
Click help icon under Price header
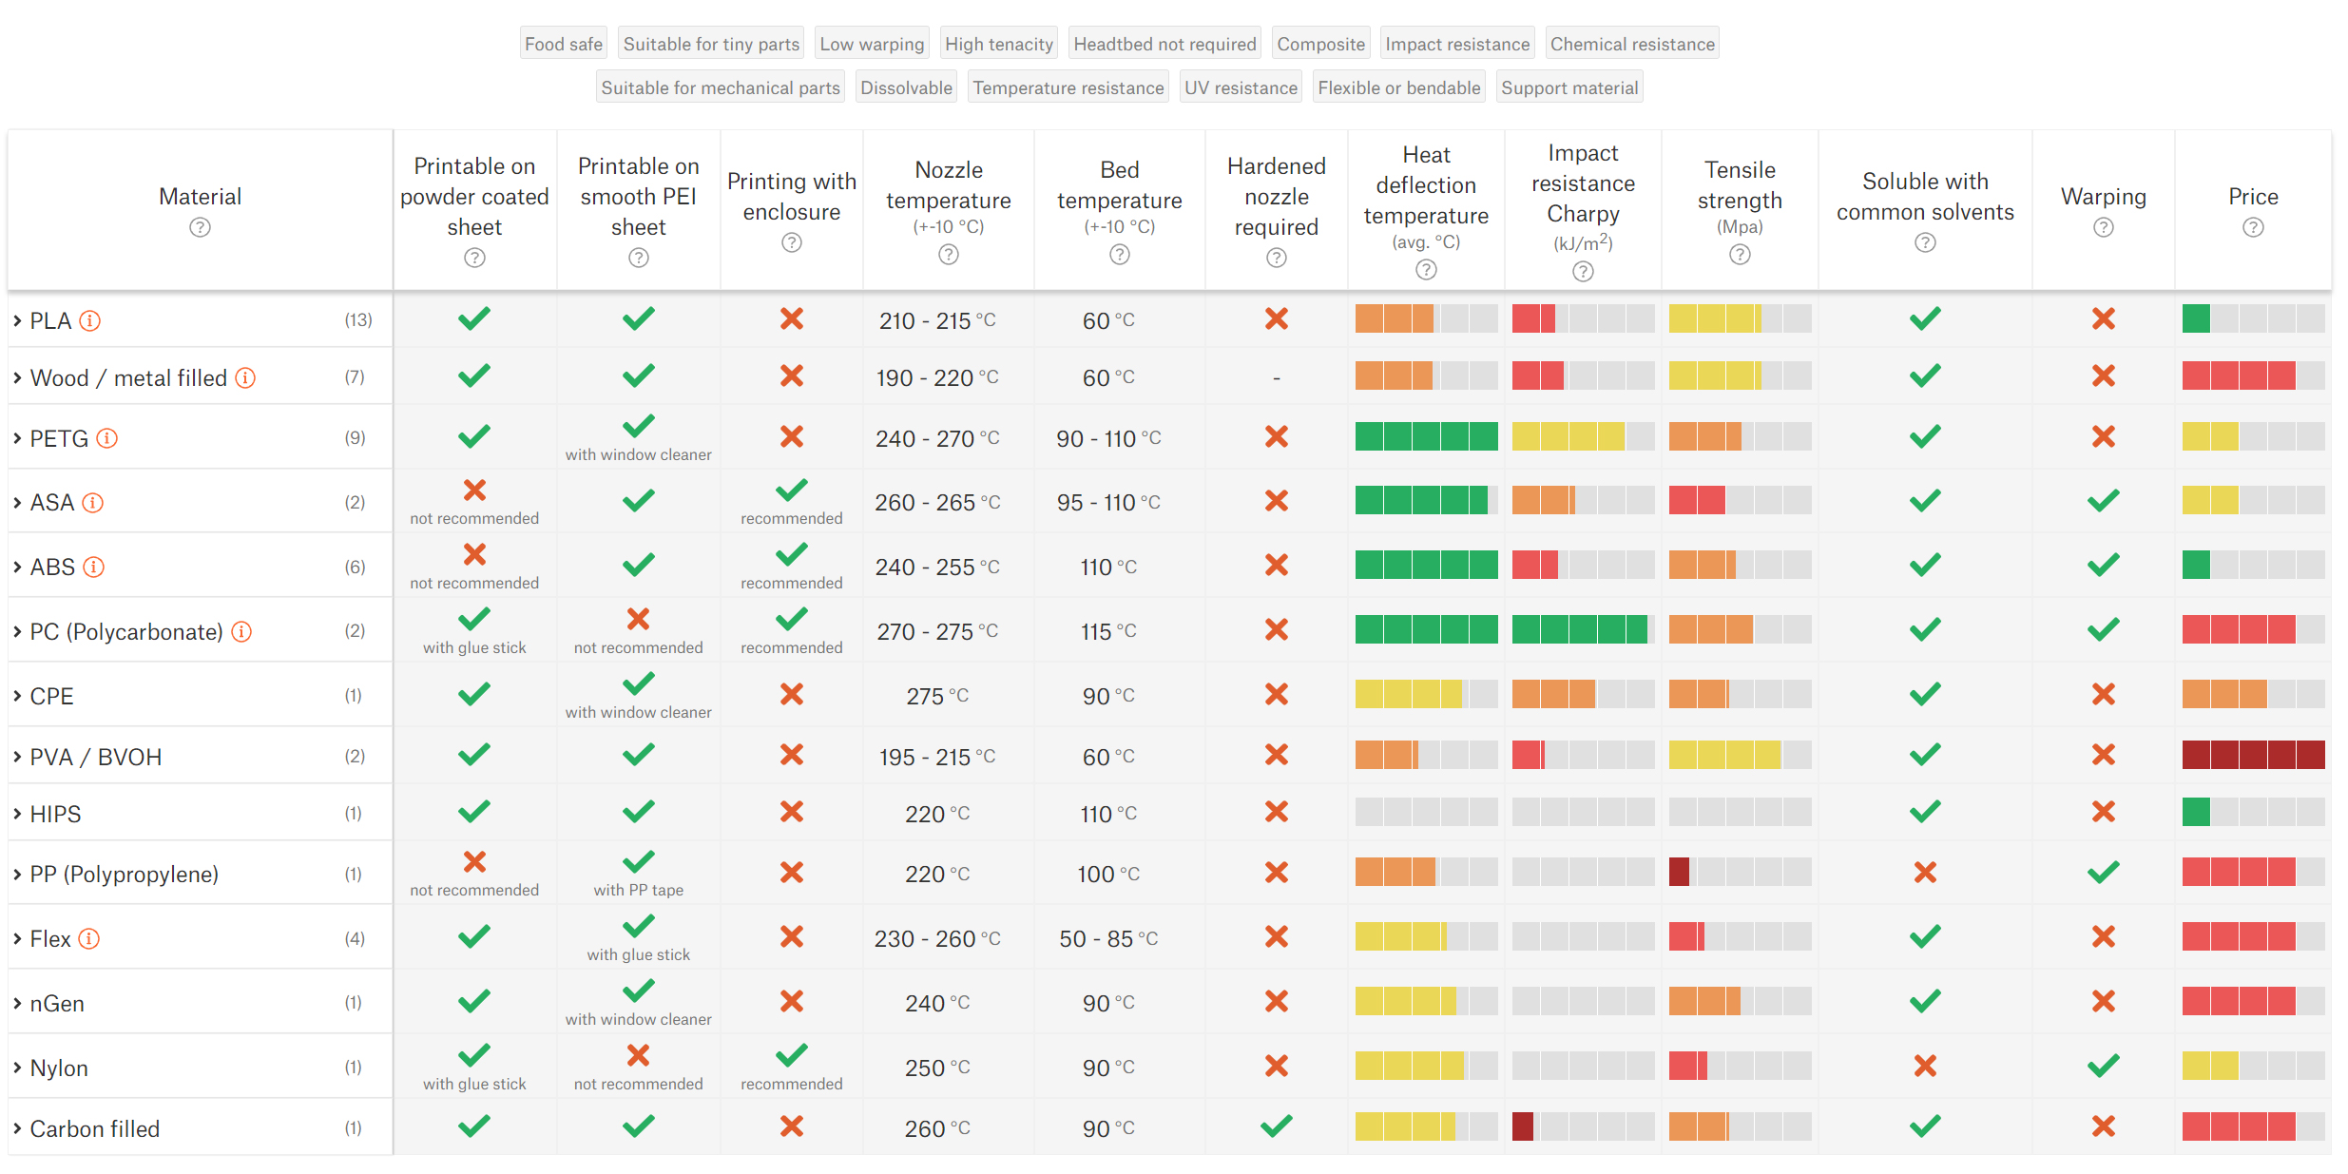pos(2252,228)
